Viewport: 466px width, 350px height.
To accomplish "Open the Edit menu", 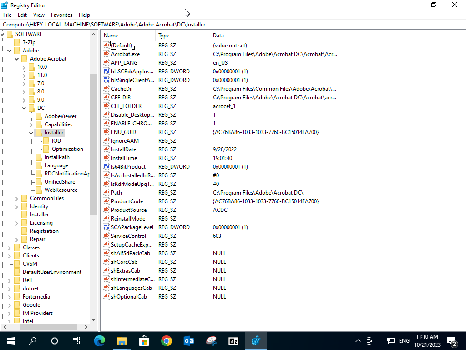I will click(22, 15).
